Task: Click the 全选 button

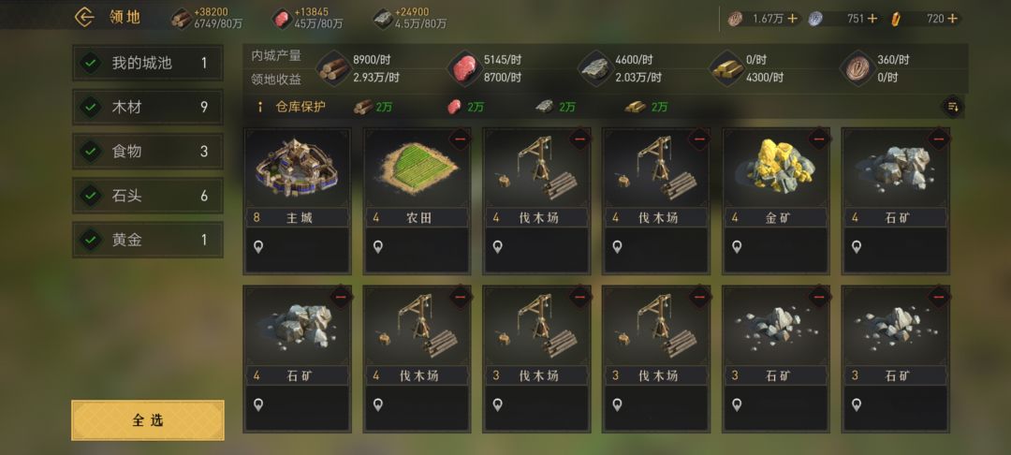Action: [148, 420]
